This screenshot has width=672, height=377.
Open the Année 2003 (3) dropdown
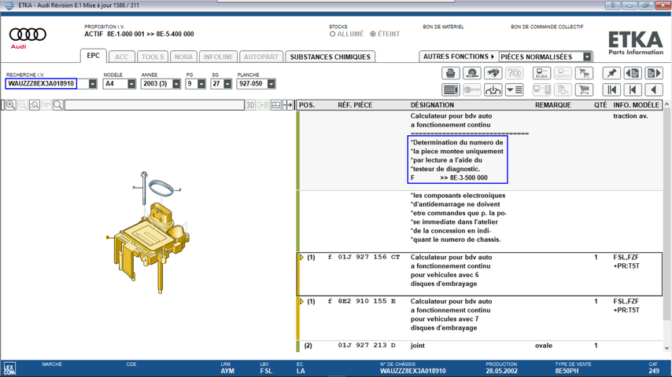pos(176,84)
